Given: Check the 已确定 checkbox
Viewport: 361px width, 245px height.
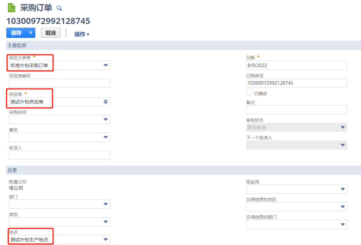Looking at the screenshot, I should tap(249, 92).
